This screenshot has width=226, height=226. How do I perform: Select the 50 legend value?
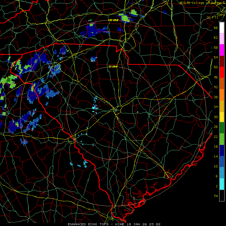point(216,67)
